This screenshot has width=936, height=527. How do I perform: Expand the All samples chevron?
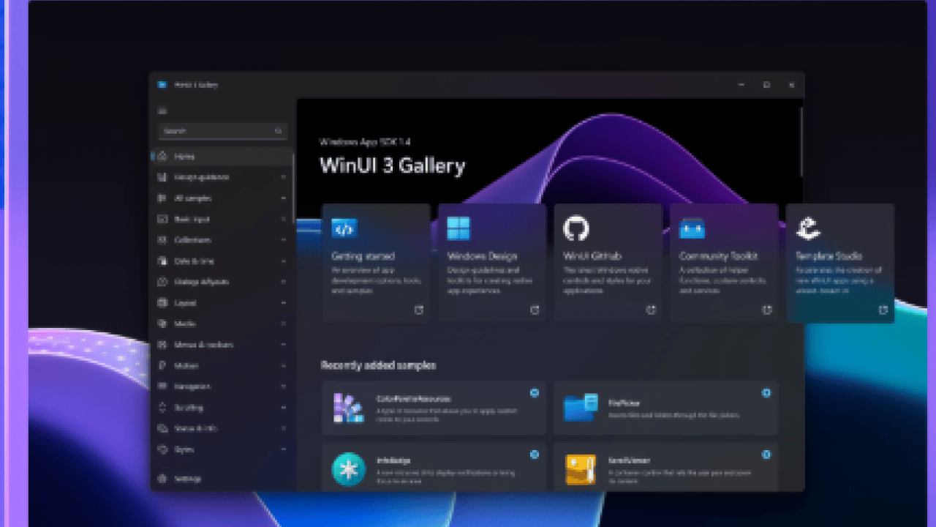point(283,198)
